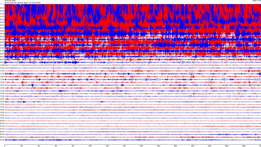The height and width of the screenshot is (147, 261).
Task: Pick the 16:30 time row label
Action: (2, 102)
